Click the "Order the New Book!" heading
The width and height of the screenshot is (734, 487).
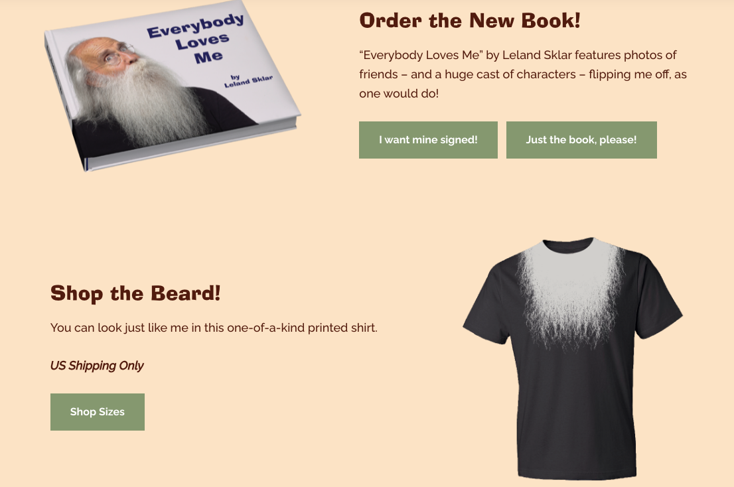(469, 21)
